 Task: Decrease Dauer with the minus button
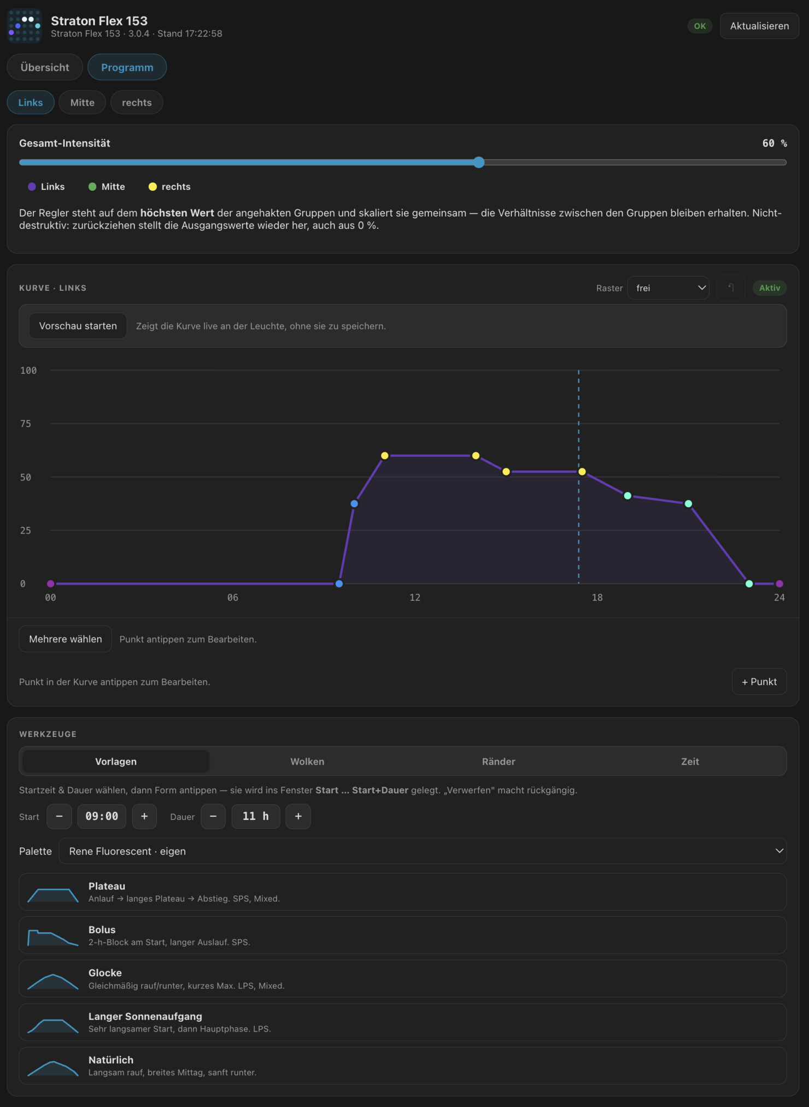(213, 816)
